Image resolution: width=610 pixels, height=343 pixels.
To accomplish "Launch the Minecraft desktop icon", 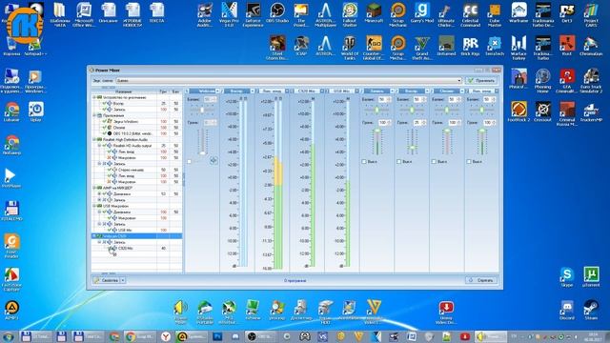I will click(x=374, y=12).
